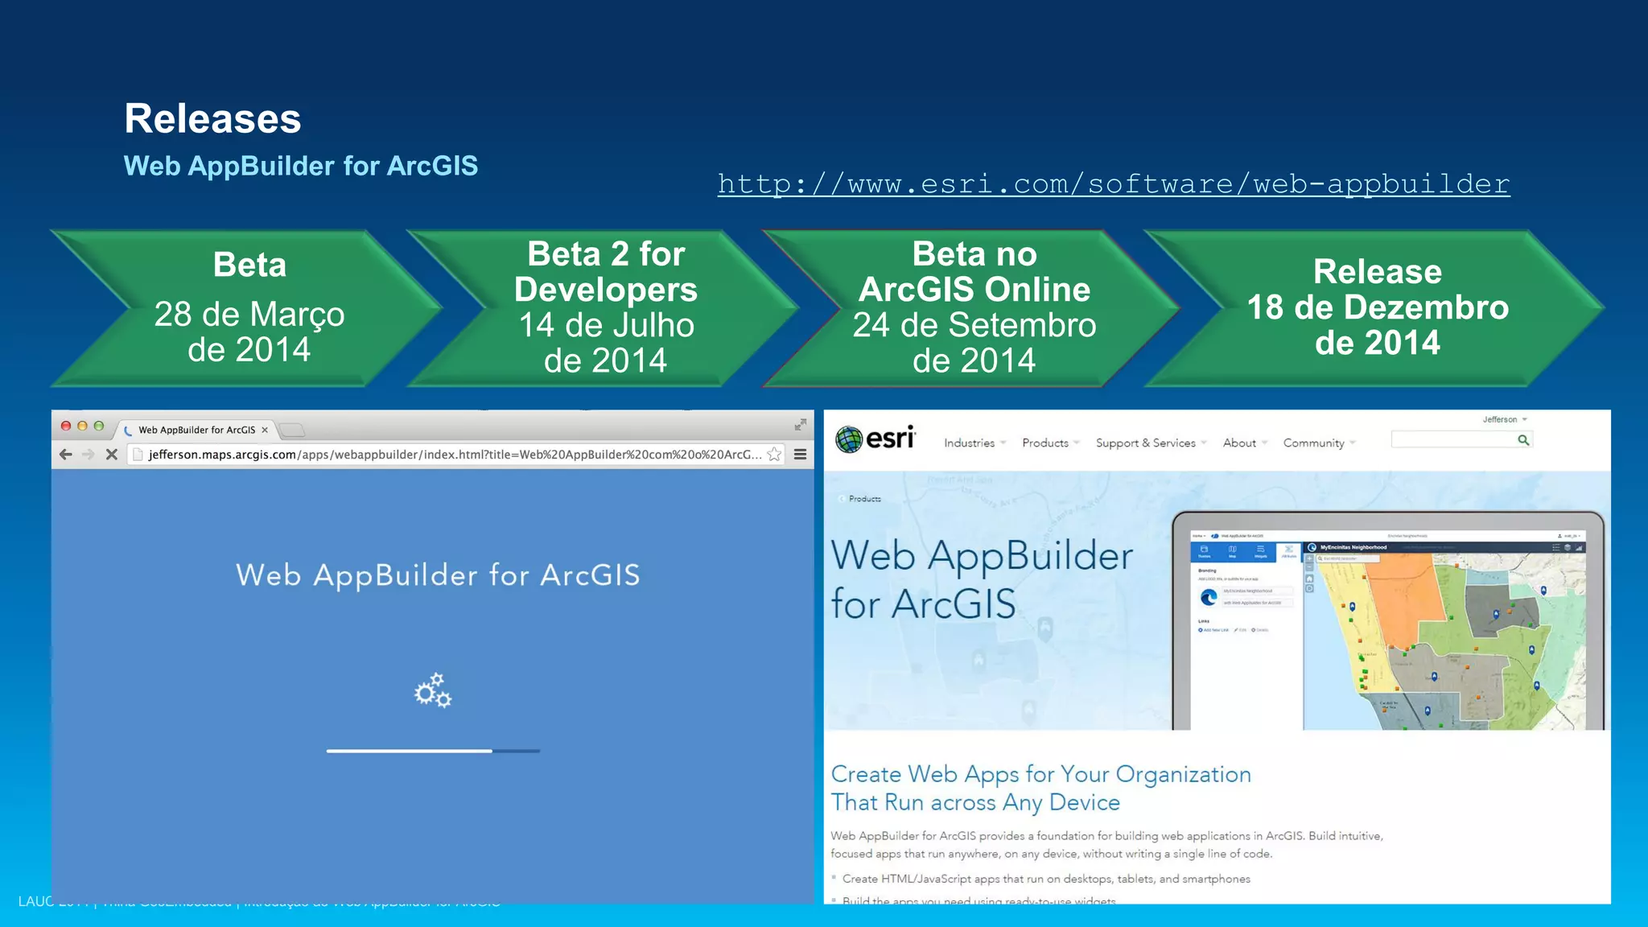
Task: Click the yellow minimize window button
Action: (82, 426)
